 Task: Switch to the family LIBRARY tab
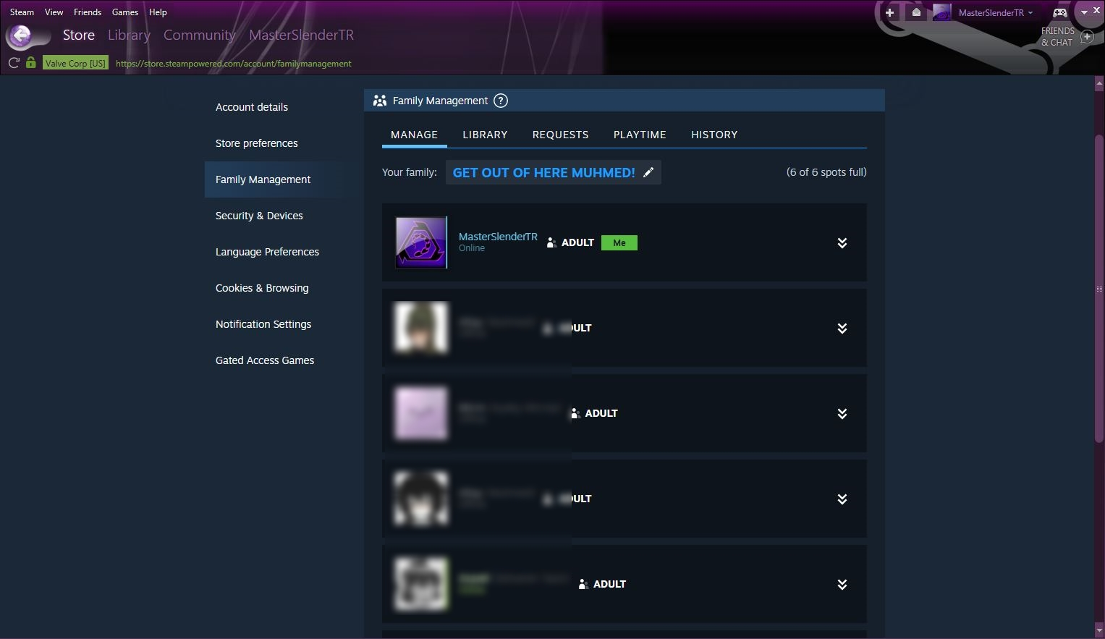(x=485, y=135)
